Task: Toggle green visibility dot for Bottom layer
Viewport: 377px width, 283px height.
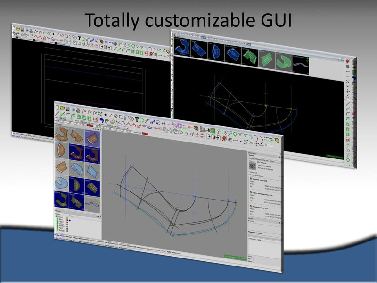Action: (57, 229)
